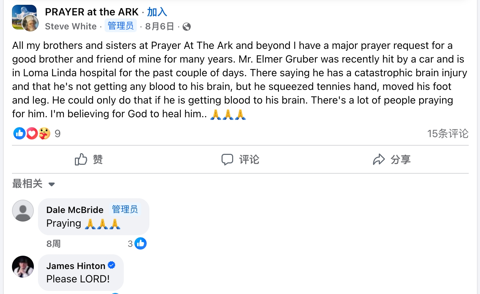Click the 8月6日 post date link
This screenshot has width=480, height=294.
(159, 26)
